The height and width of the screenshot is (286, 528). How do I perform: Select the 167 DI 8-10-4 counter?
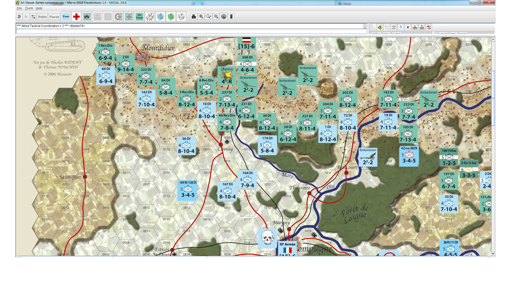tap(227, 191)
